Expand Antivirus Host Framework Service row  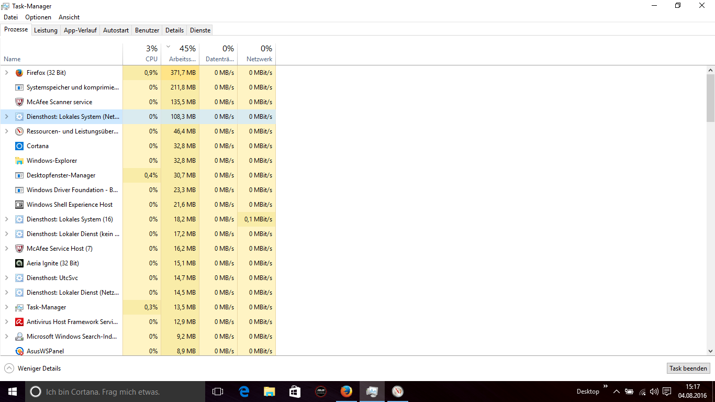[x=6, y=322]
